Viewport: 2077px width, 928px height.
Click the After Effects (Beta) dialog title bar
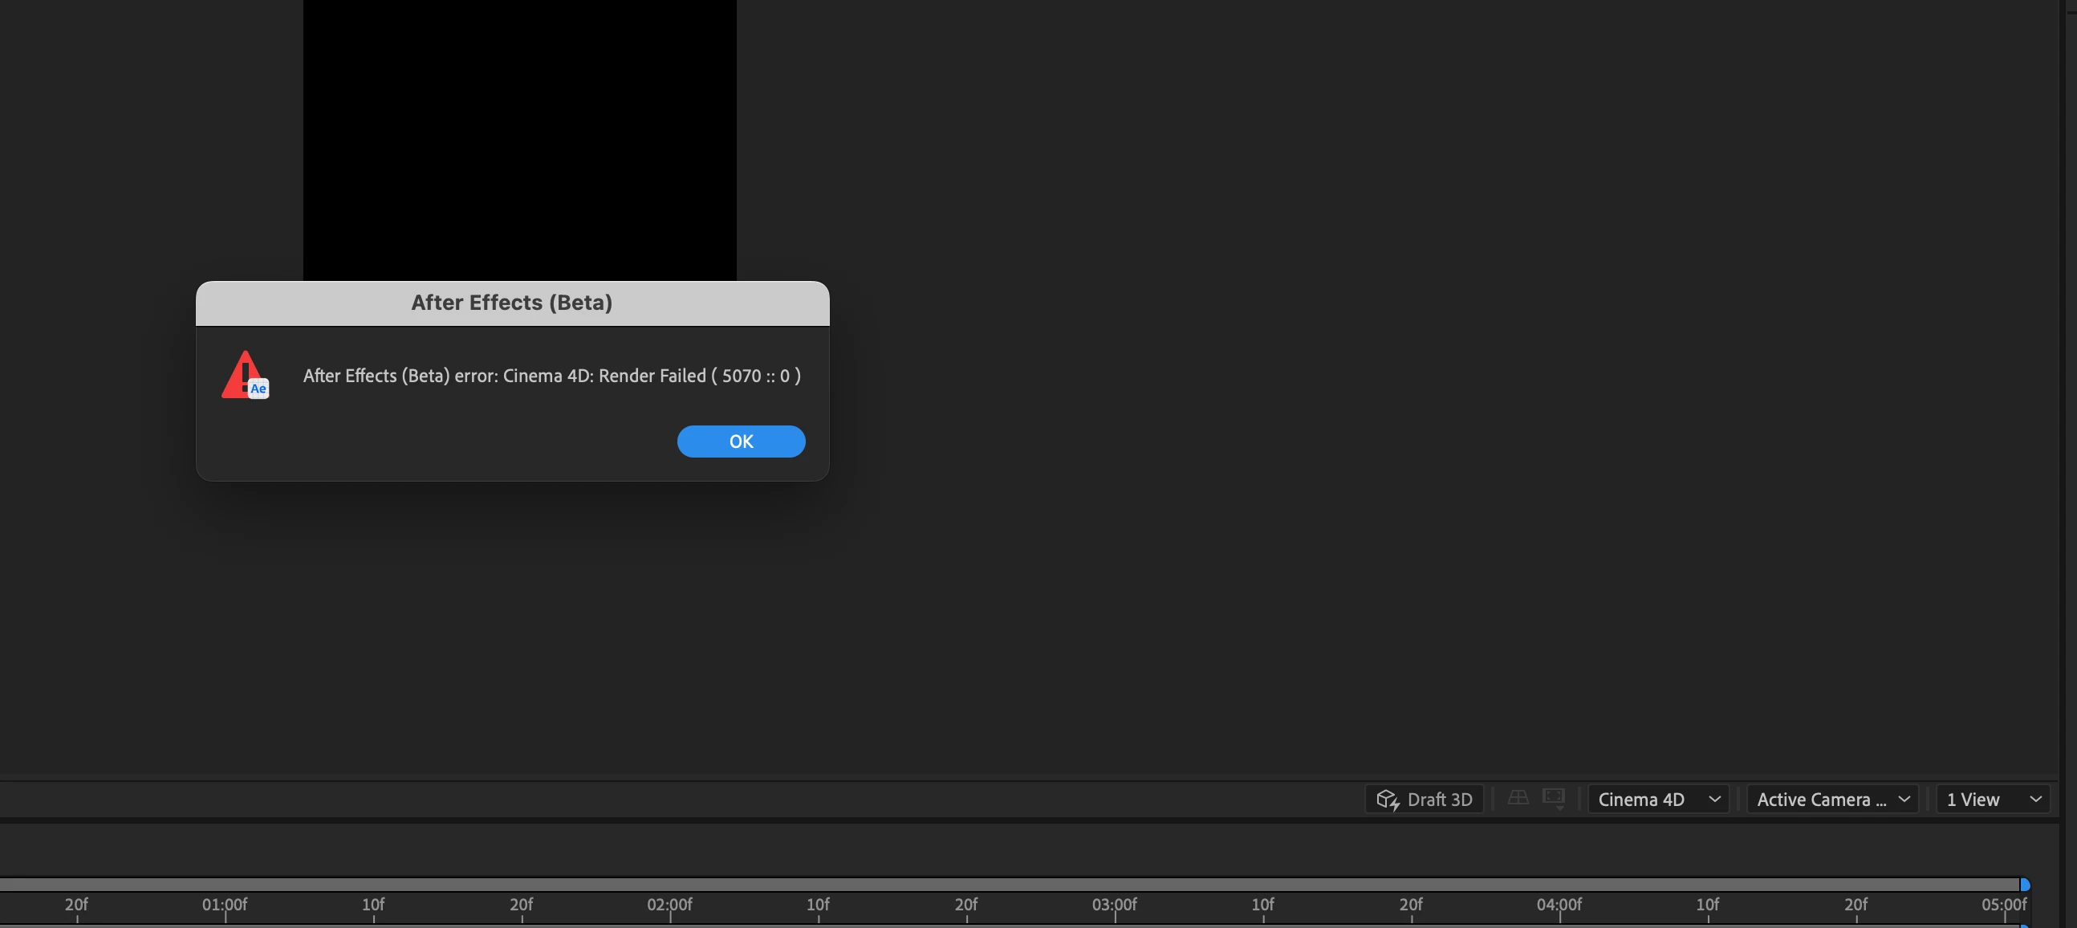[x=512, y=303]
